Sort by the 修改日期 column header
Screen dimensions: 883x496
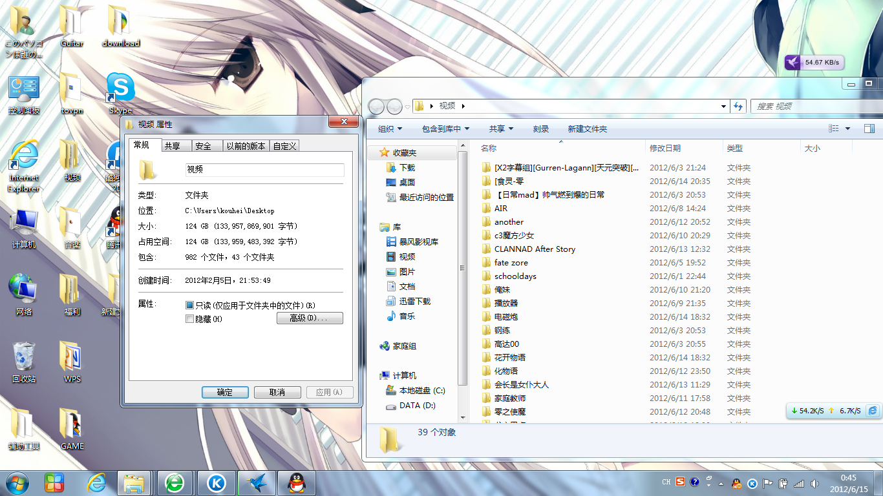684,148
